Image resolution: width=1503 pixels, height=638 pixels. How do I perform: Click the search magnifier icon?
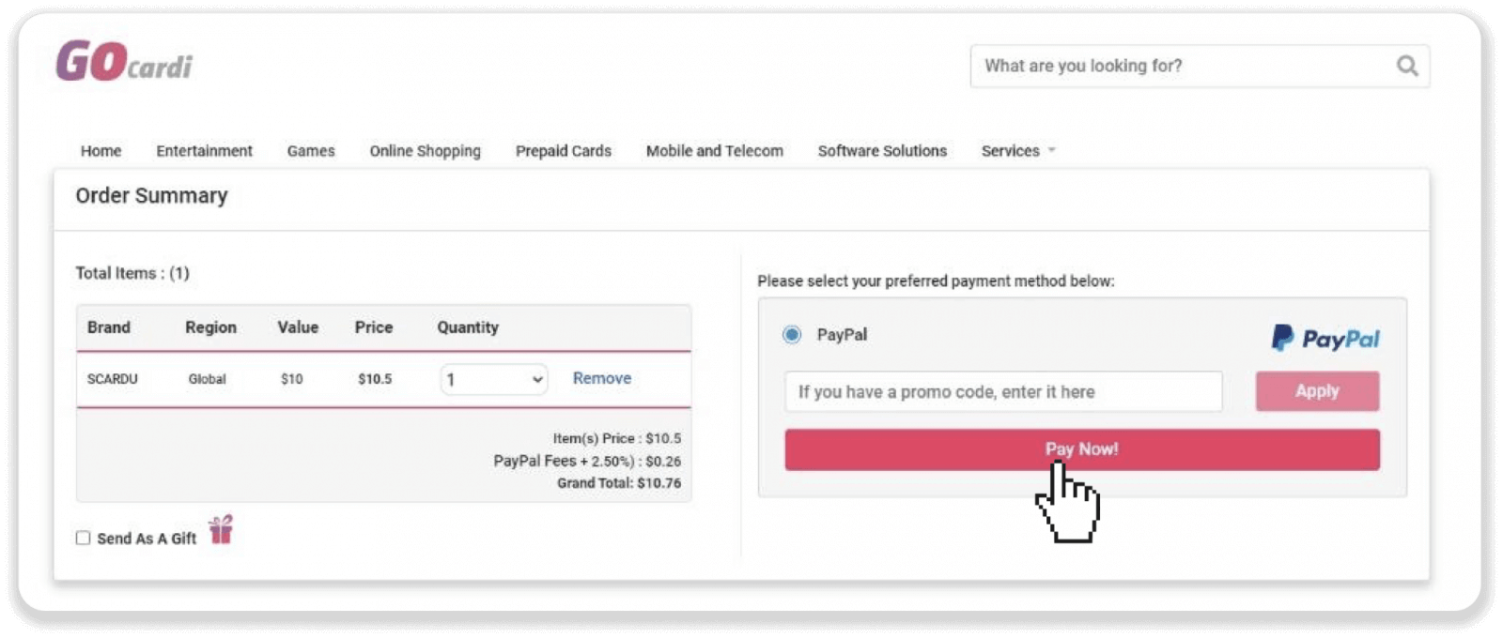[x=1406, y=66]
